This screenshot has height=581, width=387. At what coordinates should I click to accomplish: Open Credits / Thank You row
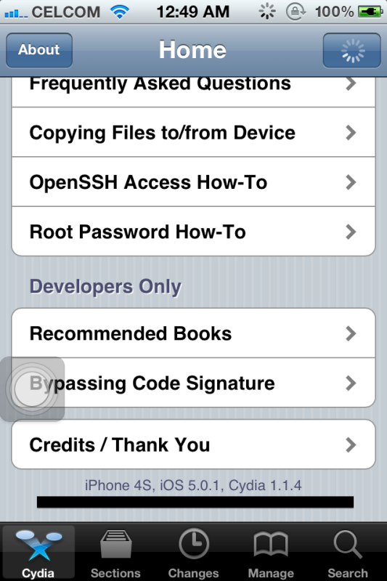click(193, 444)
